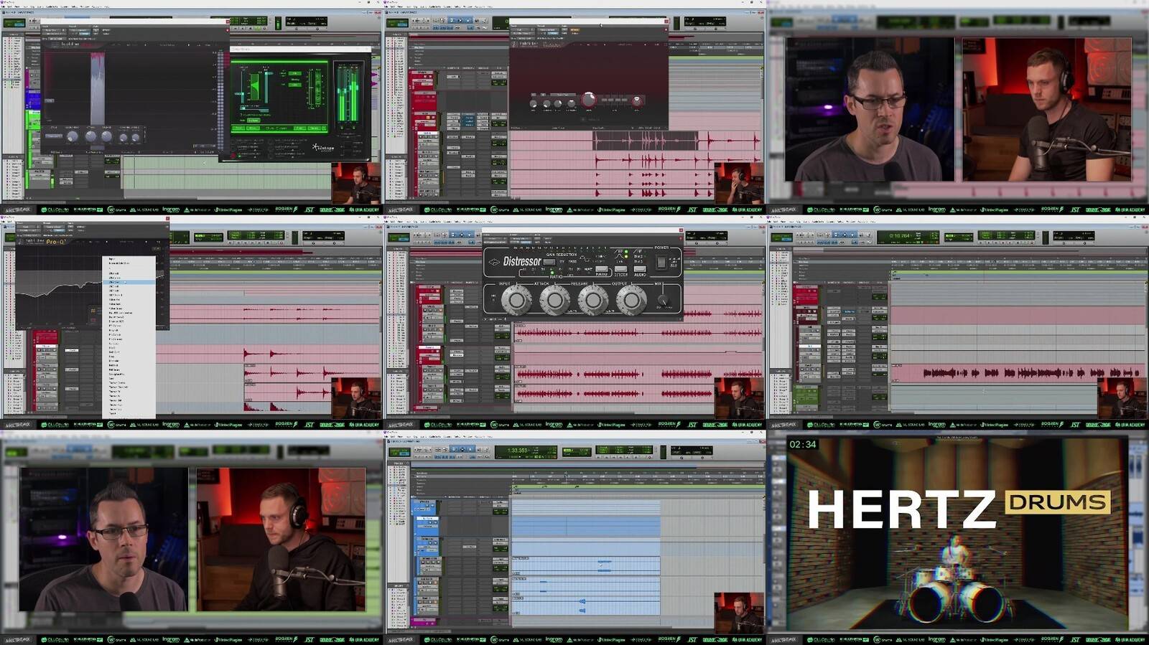
Task: Click the counter showing 1:33.383
Action: [x=518, y=451]
